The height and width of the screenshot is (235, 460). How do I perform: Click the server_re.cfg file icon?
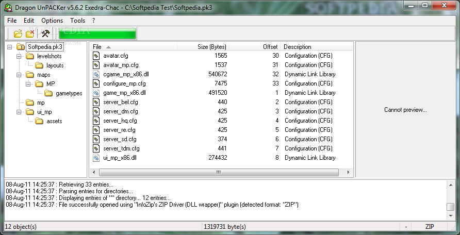[x=96, y=130]
